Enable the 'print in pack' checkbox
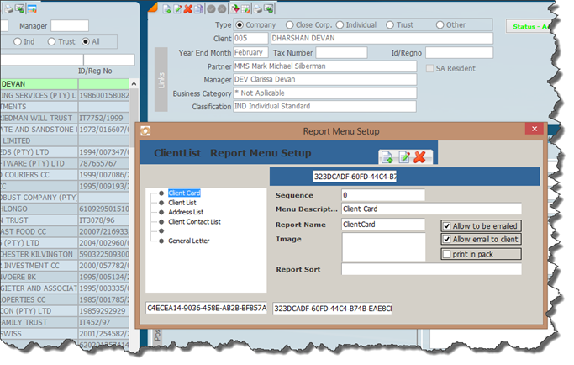Image resolution: width=574 pixels, height=365 pixels. pyautogui.click(x=446, y=254)
